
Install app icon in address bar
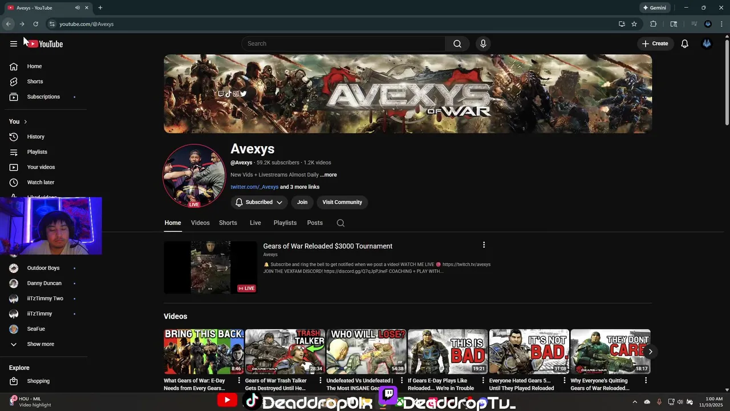click(622, 24)
